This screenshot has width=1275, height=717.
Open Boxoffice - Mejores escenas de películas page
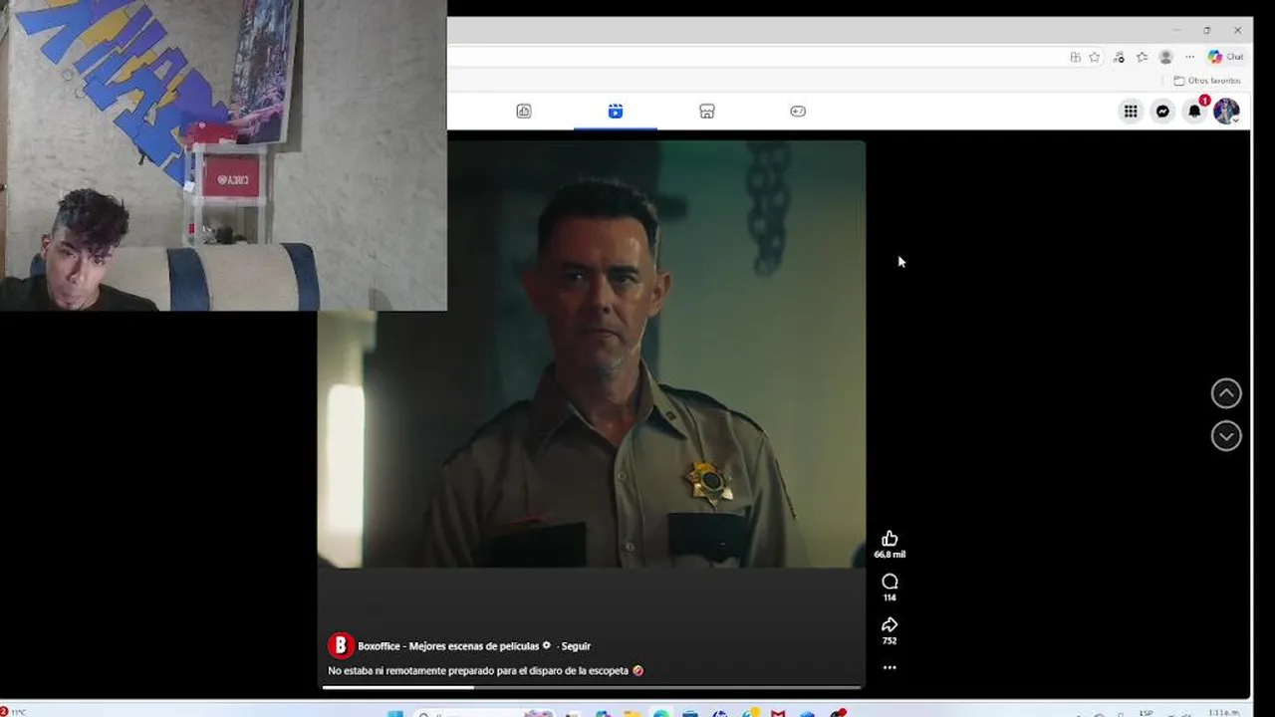[448, 646]
